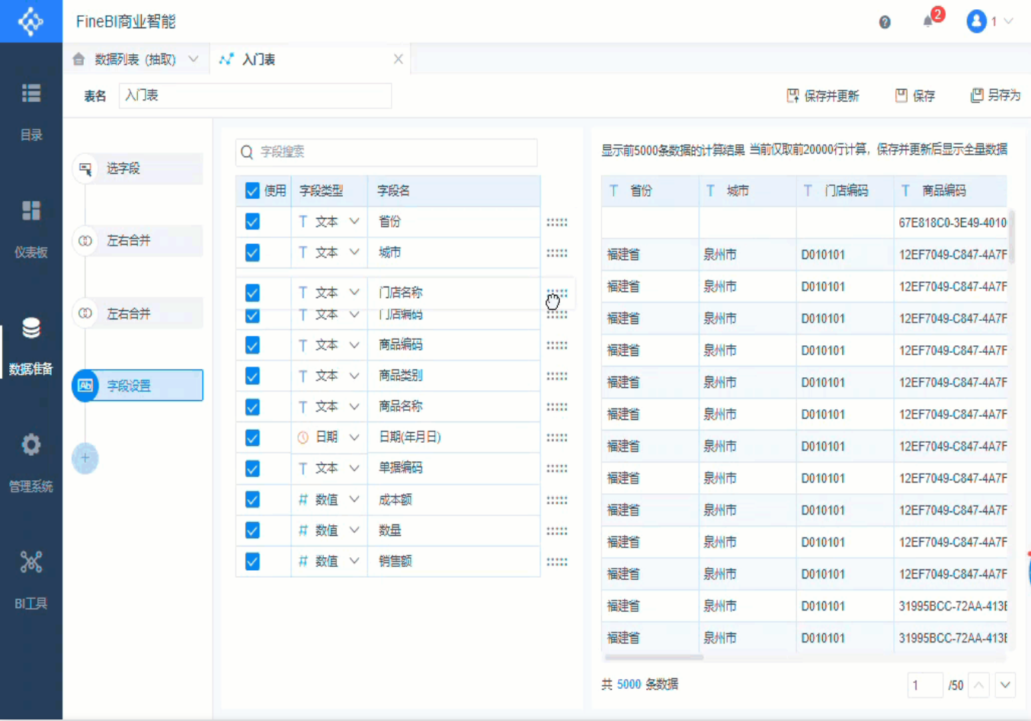This screenshot has width=1031, height=721.
Task: Open the 仪表板 dashboard sidebar icon
Action: point(31,210)
